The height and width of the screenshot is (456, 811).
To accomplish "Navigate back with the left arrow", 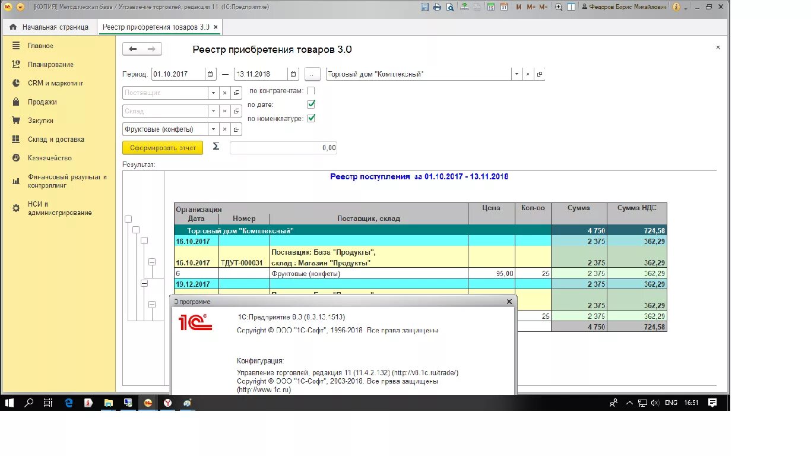I will click(x=133, y=49).
